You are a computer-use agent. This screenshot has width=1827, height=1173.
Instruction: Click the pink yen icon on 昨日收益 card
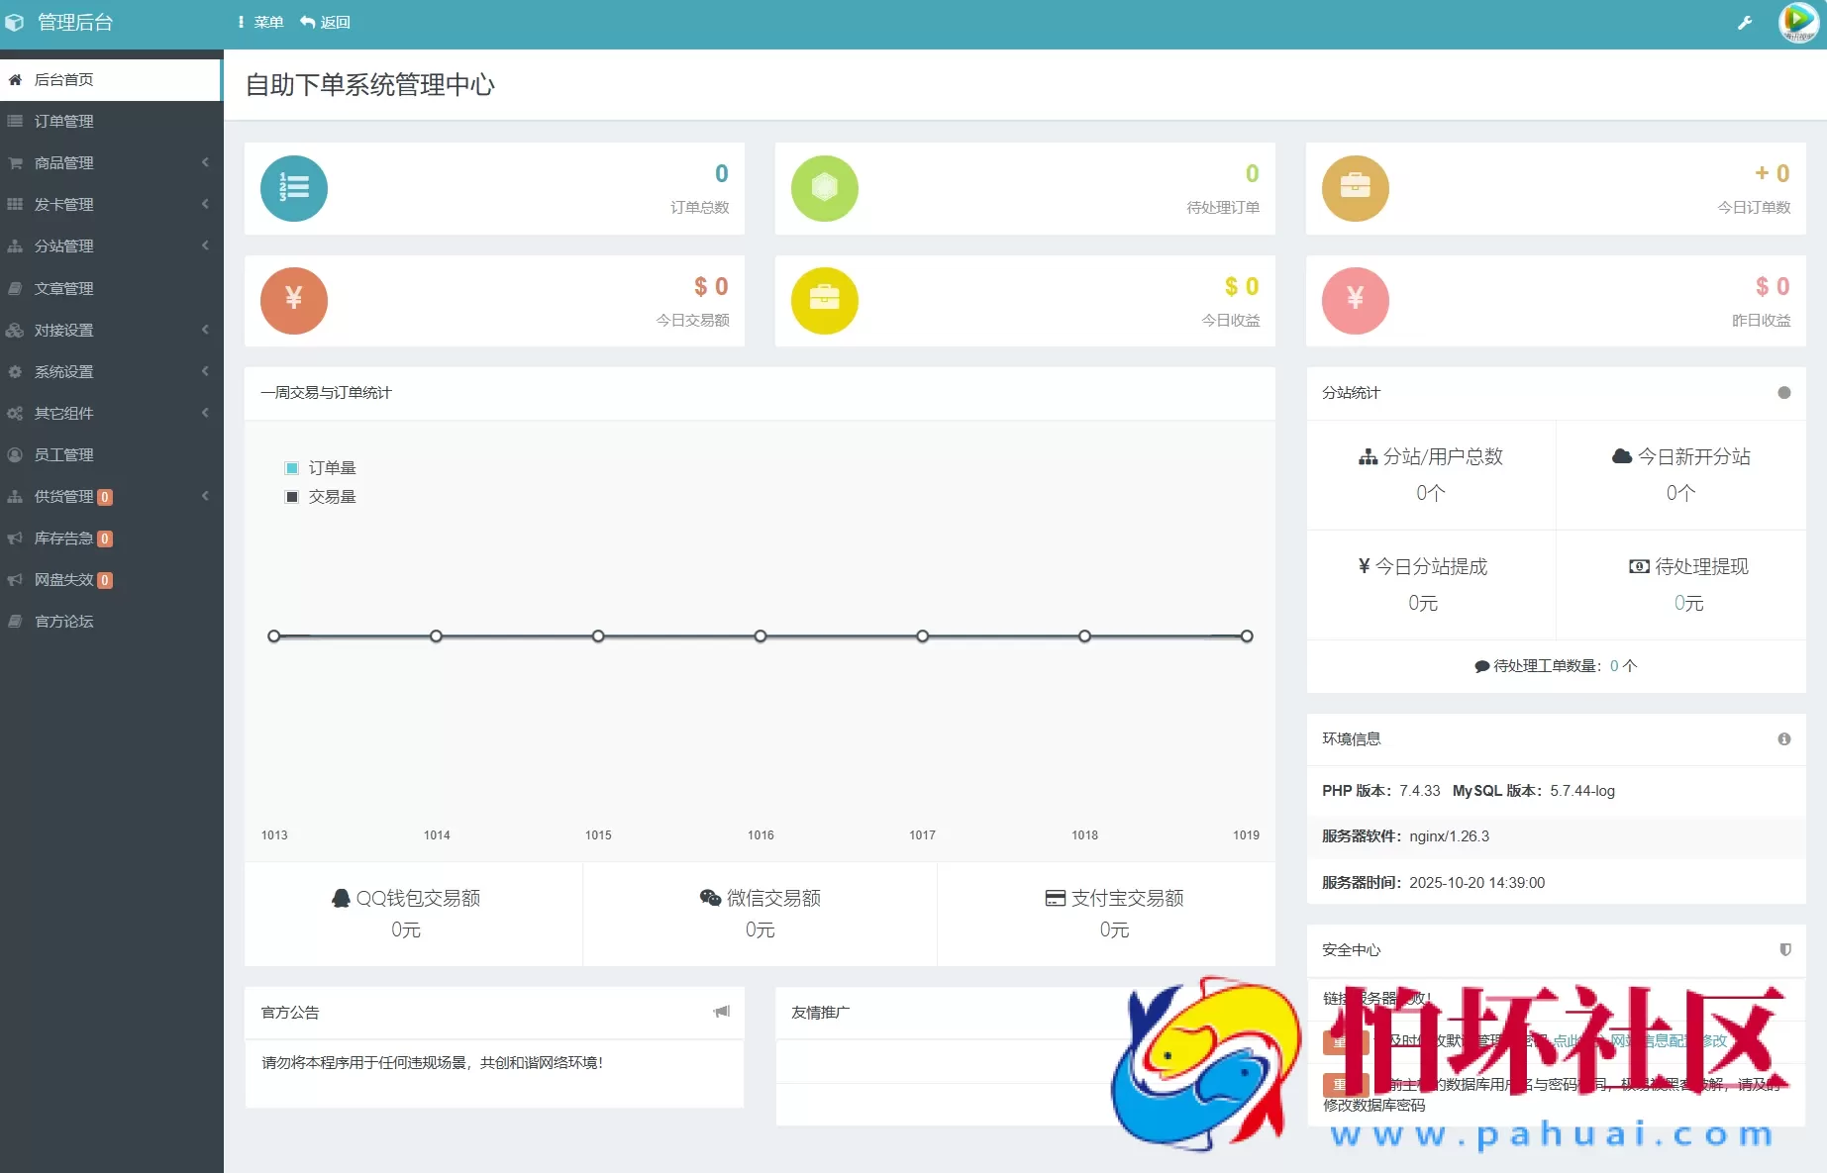click(x=1356, y=300)
